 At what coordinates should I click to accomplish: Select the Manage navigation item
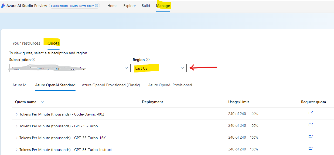click(x=163, y=6)
